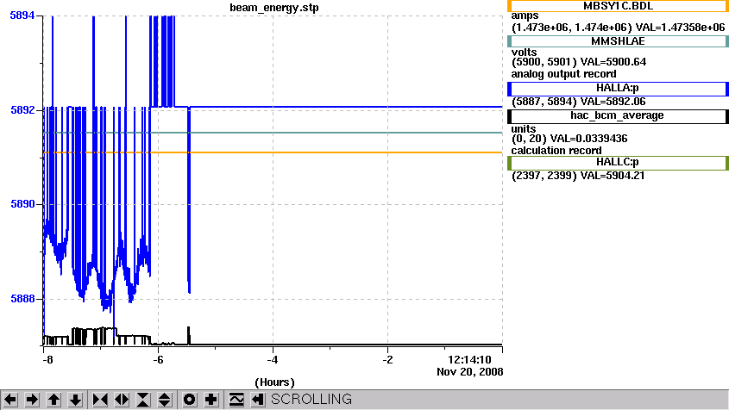Click the VAL=5904.21 readout
Viewport: 729px width, 410px height.
click(613, 176)
